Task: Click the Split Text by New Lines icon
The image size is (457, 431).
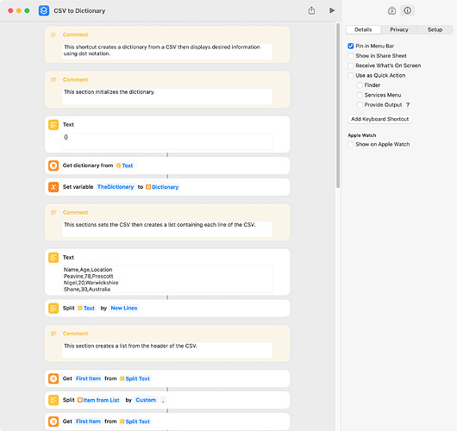Action: click(x=53, y=308)
